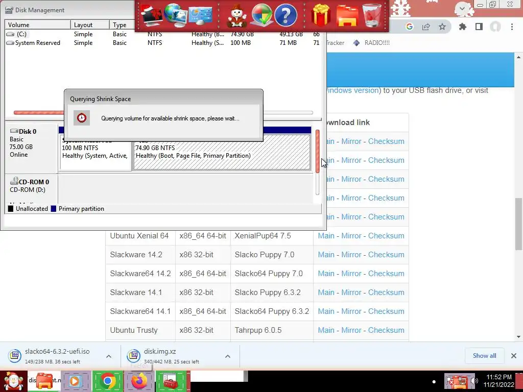The width and height of the screenshot is (523, 392).
Task: Click the Slackware 14.1 table cell
Action: tap(140, 292)
